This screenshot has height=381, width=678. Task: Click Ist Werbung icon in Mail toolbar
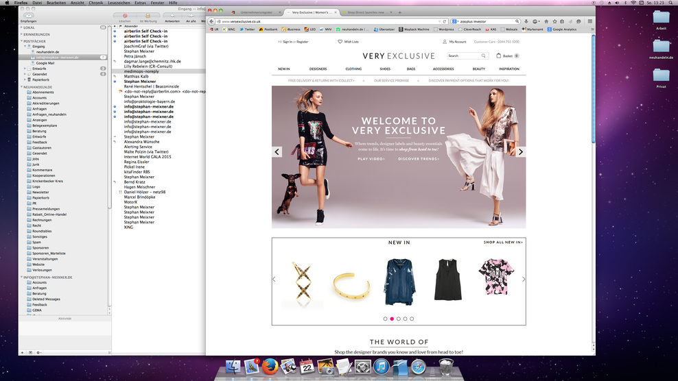click(148, 16)
